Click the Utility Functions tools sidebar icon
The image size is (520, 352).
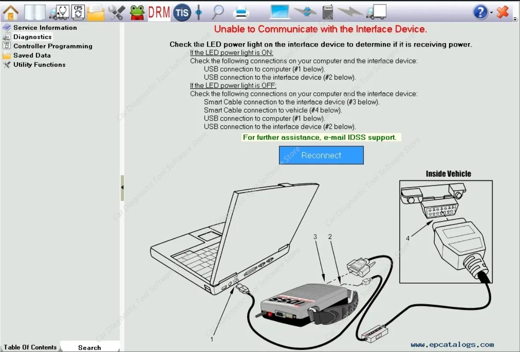pyautogui.click(x=7, y=65)
